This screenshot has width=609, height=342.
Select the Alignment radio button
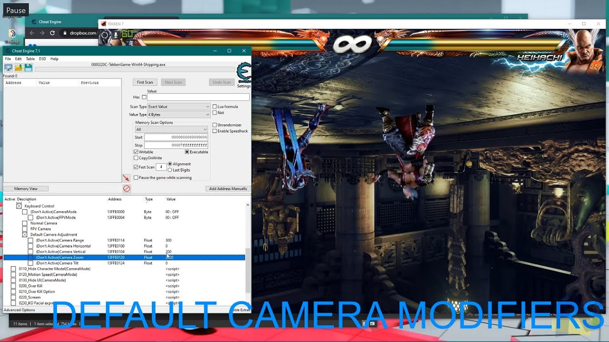point(170,164)
